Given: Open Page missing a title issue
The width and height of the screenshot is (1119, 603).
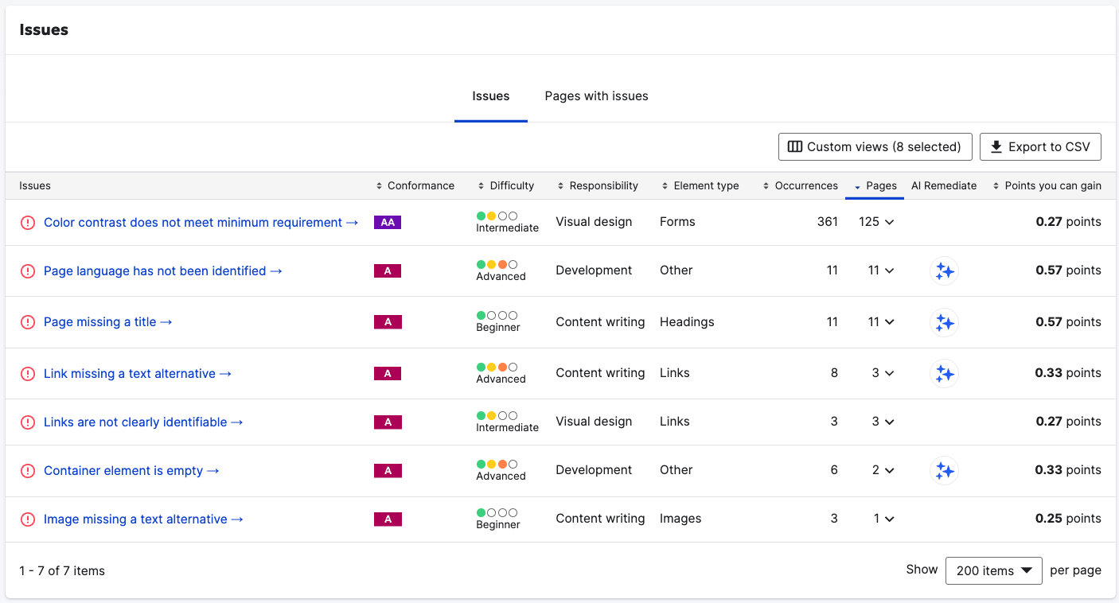Looking at the screenshot, I should (x=108, y=322).
